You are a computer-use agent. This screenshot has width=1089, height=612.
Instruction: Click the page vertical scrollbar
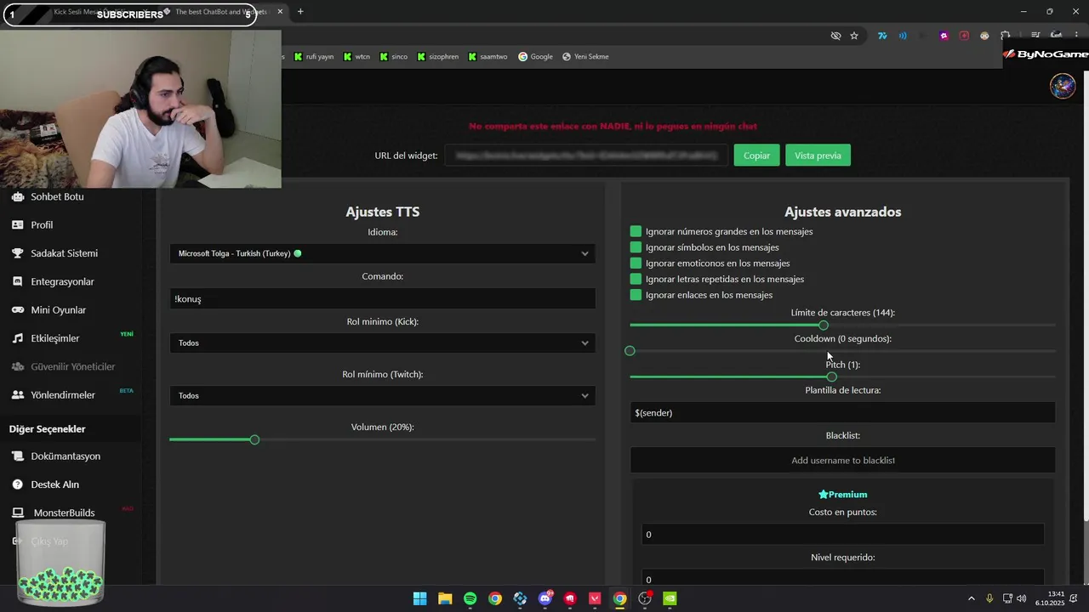(1085, 297)
